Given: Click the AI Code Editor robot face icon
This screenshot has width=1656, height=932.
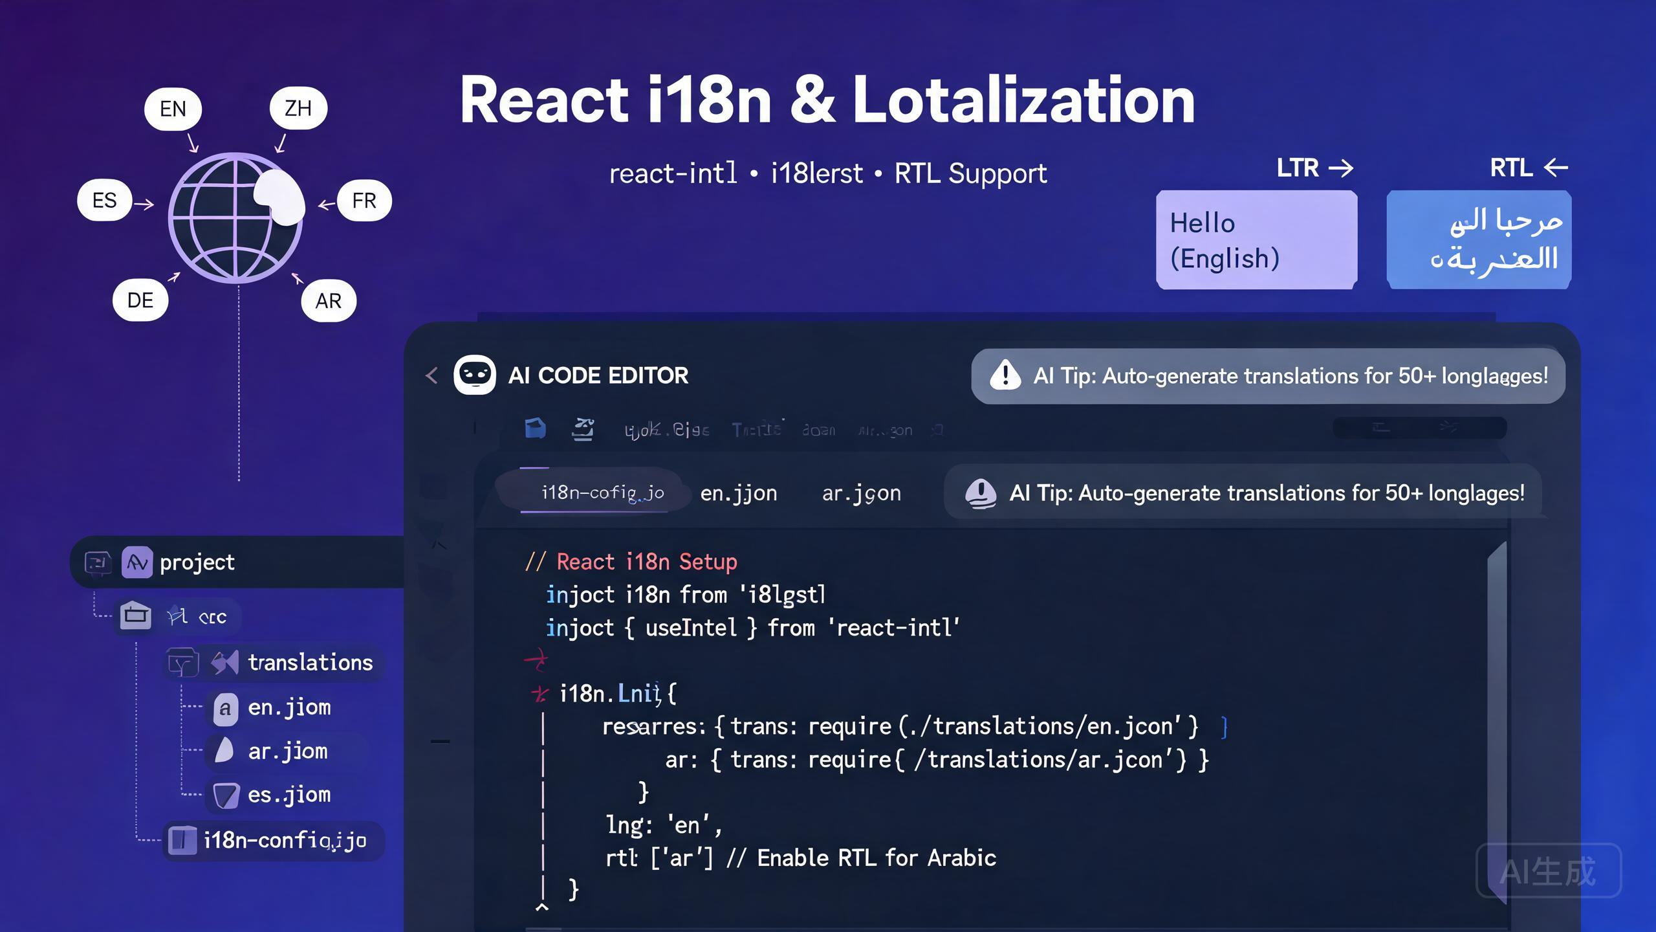Looking at the screenshot, I should point(475,375).
